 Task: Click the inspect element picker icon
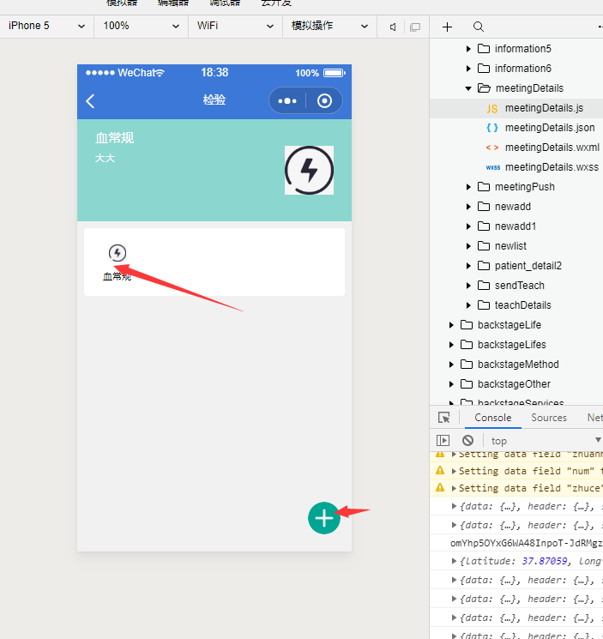pyautogui.click(x=444, y=418)
